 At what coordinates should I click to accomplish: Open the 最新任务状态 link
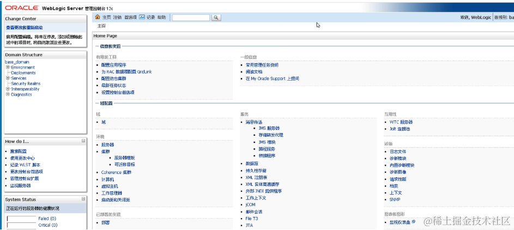point(114,86)
